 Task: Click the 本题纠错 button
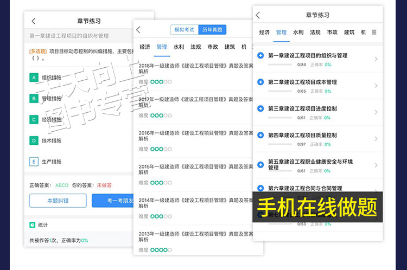point(58,201)
